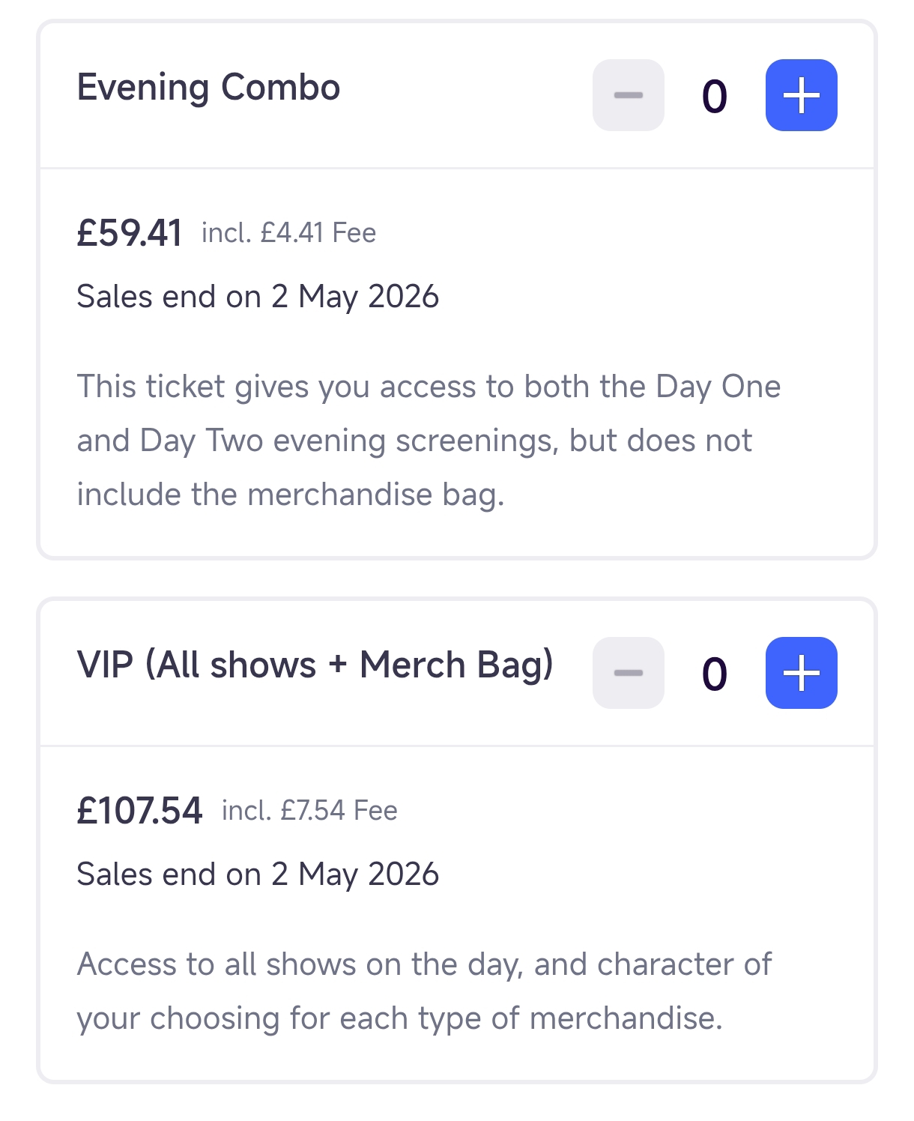914x1121 pixels.
Task: Click "Day One" in Evening Combo description
Action: click(x=718, y=387)
